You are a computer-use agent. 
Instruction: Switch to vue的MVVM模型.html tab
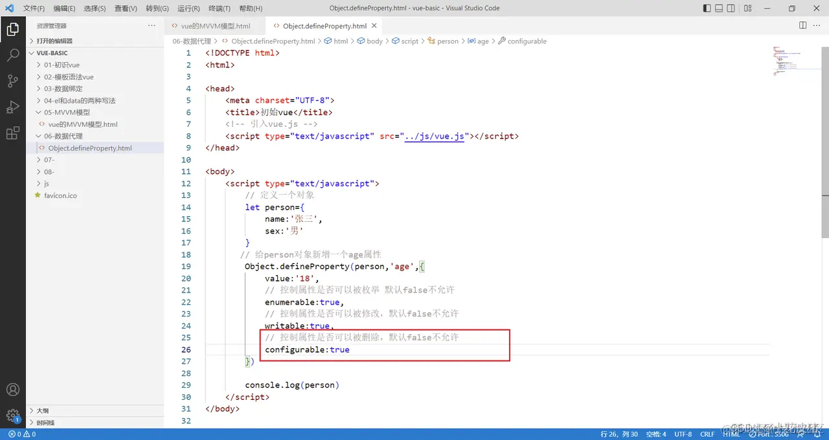click(x=215, y=26)
